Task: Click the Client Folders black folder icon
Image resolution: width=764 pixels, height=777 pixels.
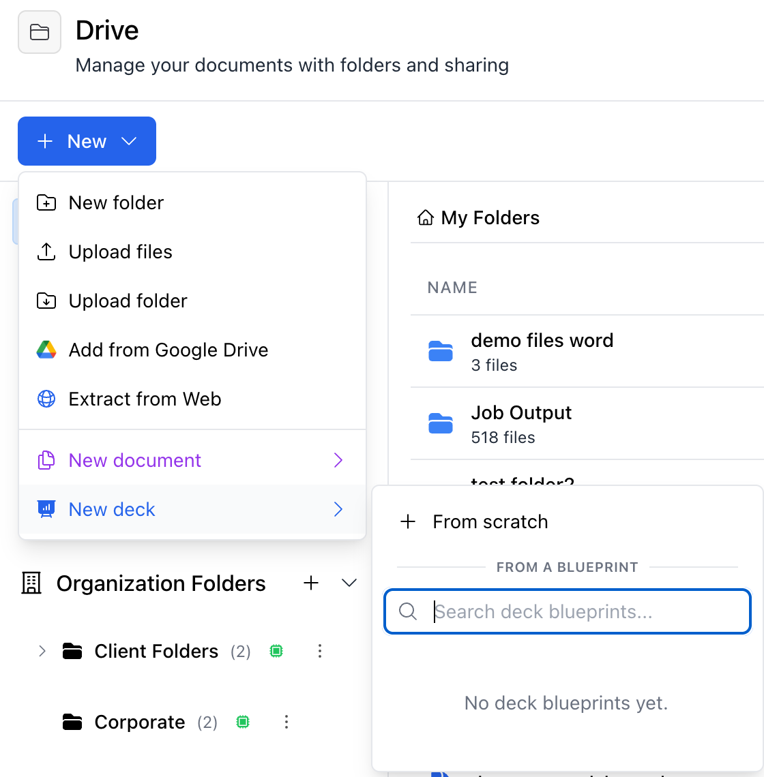Action: coord(72,651)
